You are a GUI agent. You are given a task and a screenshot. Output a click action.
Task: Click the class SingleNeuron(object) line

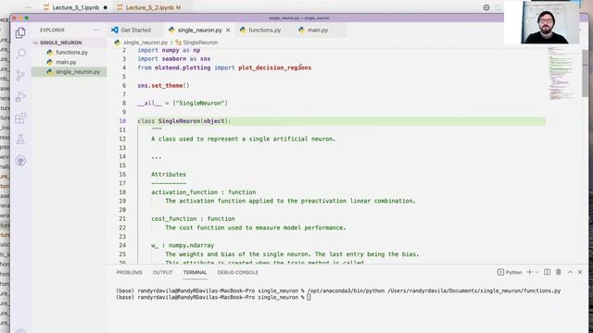point(184,121)
